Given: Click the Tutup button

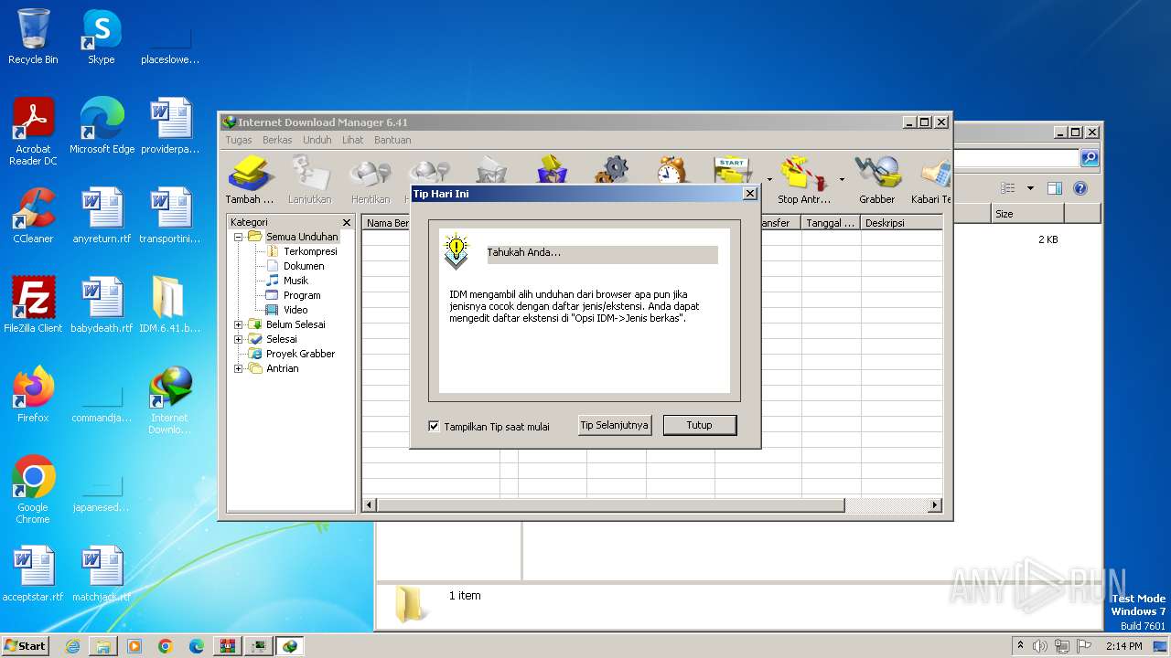Looking at the screenshot, I should click(x=700, y=425).
